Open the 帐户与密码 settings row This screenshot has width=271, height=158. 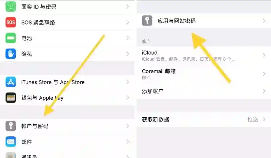pyautogui.click(x=67, y=126)
